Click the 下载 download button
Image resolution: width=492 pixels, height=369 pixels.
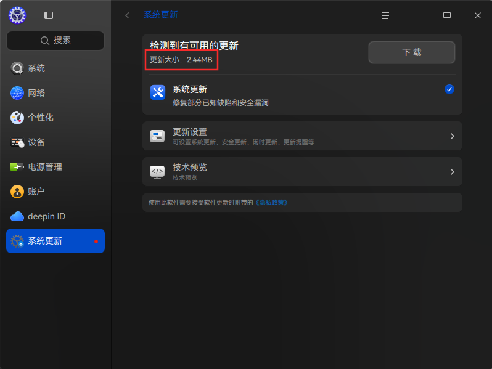(412, 52)
